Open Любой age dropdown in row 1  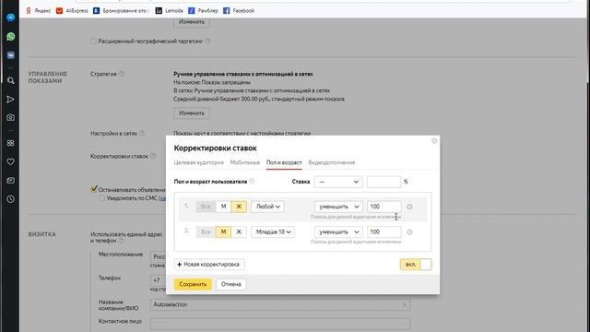pyautogui.click(x=267, y=207)
